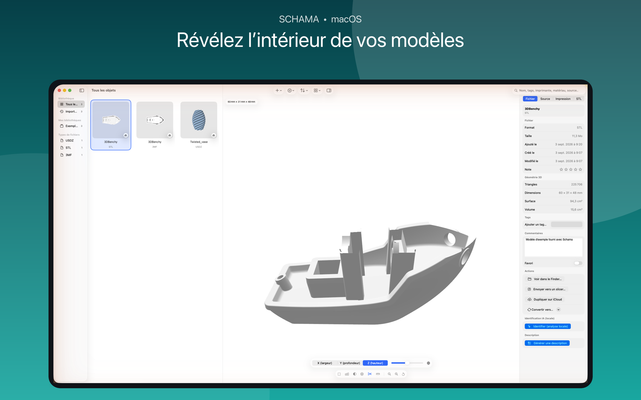Toggle the half-circle shading mode icon
641x400 pixels.
355,374
